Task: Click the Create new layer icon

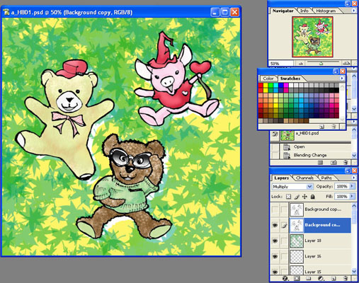Action: pos(333,279)
